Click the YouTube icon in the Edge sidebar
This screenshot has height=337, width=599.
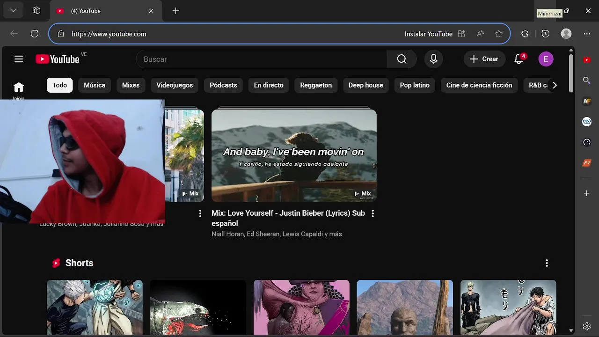(587, 60)
